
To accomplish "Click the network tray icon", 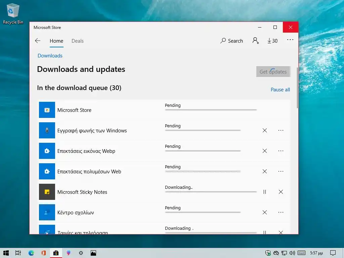I will (284, 253).
